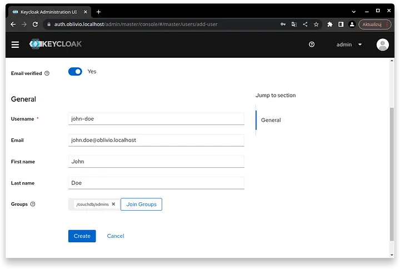Click the browser address bar URL

[x=136, y=24]
